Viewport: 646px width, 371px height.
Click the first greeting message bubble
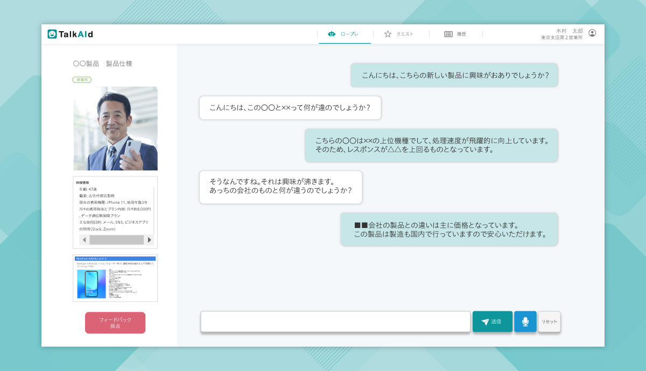tap(454, 75)
